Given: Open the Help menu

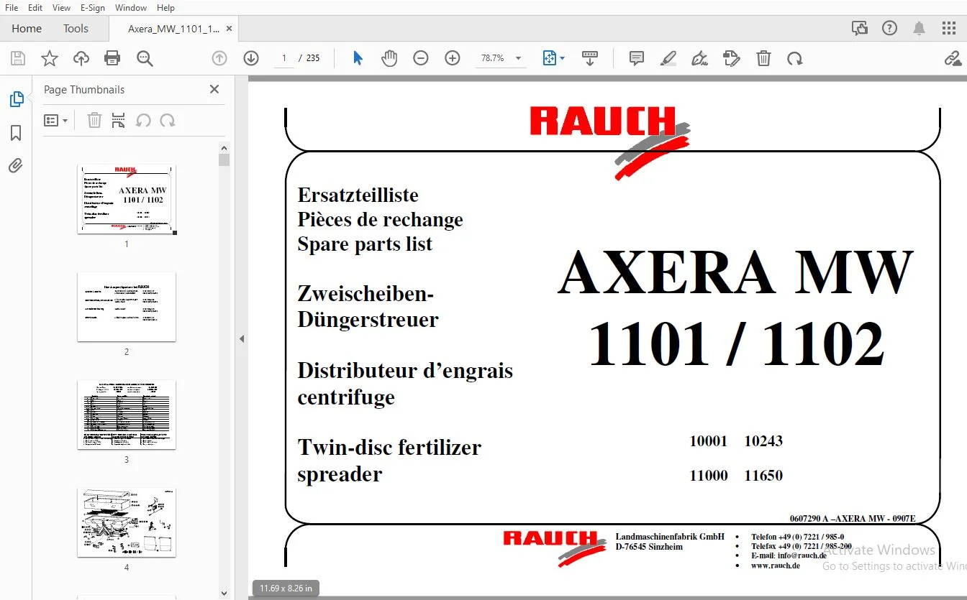Looking at the screenshot, I should 165,7.
